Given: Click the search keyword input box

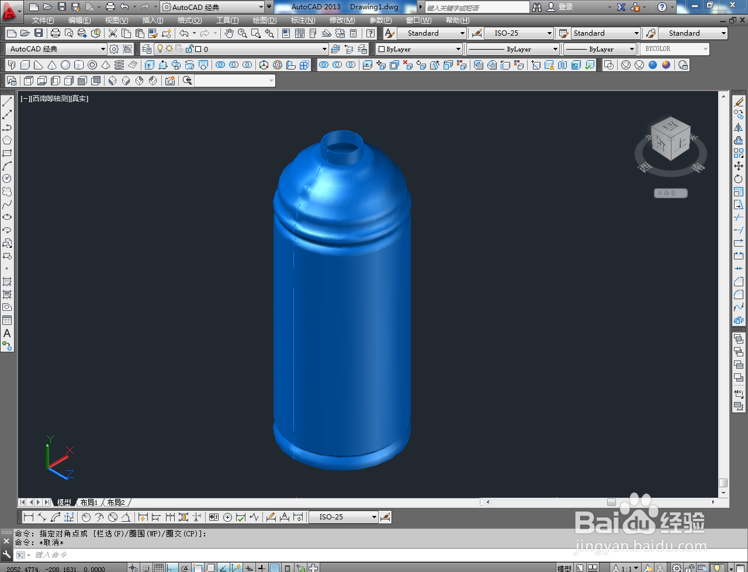Looking at the screenshot, I should pos(476,8).
